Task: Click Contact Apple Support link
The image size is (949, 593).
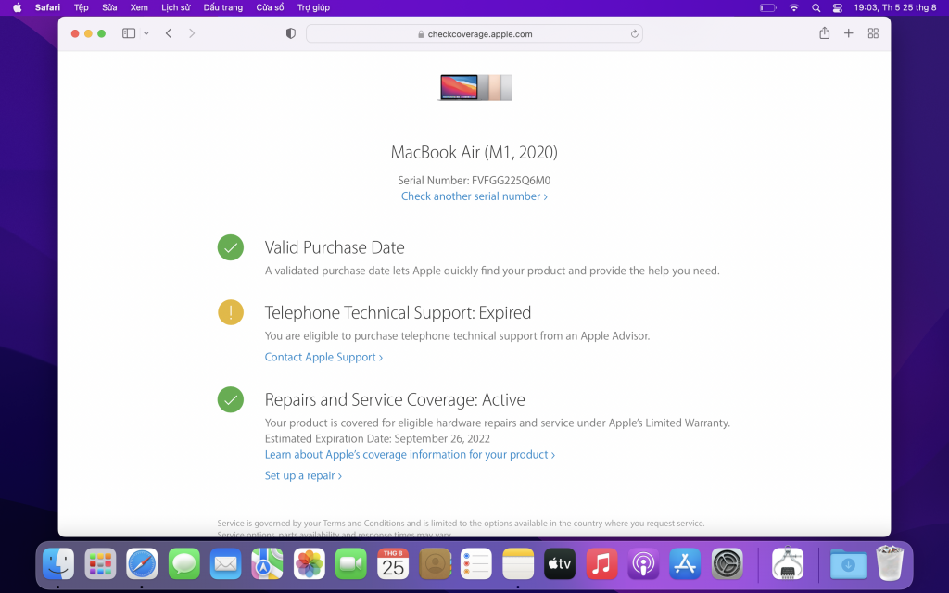Action: coord(323,357)
